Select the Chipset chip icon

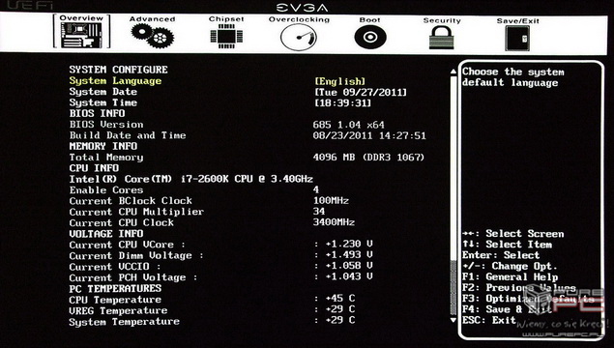[226, 37]
